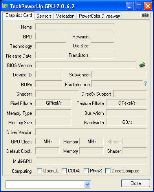
Task: Click the Bus Interface question mark
Action: [x=145, y=84]
